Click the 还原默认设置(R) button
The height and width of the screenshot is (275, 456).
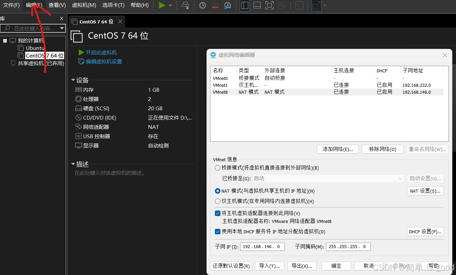pos(231,266)
